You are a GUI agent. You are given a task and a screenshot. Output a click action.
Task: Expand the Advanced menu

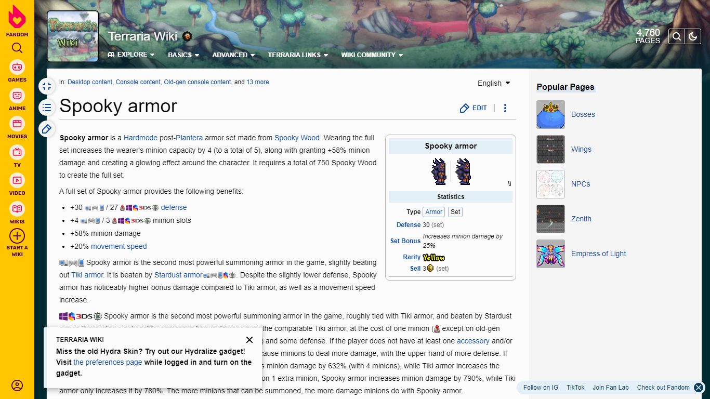pos(233,55)
